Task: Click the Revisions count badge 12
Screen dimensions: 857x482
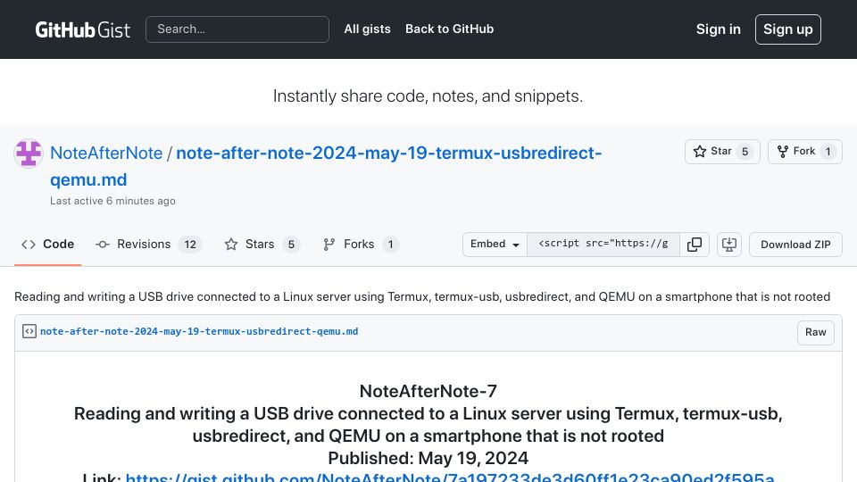Action: pos(190,245)
